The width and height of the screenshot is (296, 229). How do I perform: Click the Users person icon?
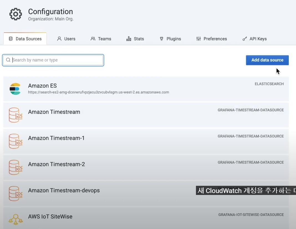pos(59,39)
